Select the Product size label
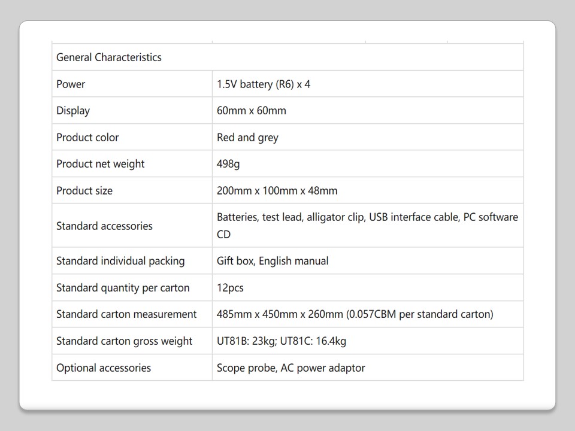575x431 pixels. click(x=84, y=191)
